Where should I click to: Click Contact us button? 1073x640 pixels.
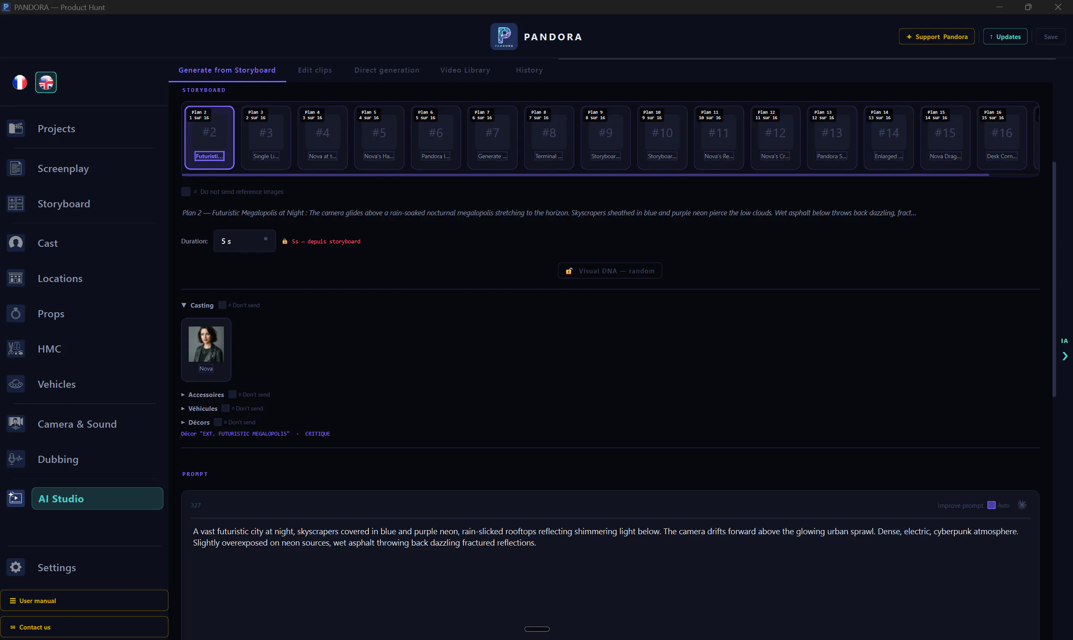pos(84,627)
